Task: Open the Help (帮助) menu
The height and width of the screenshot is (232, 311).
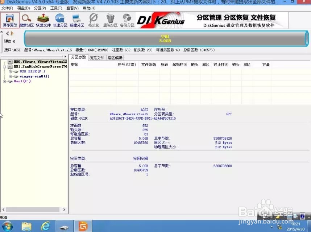Action: [x=89, y=8]
